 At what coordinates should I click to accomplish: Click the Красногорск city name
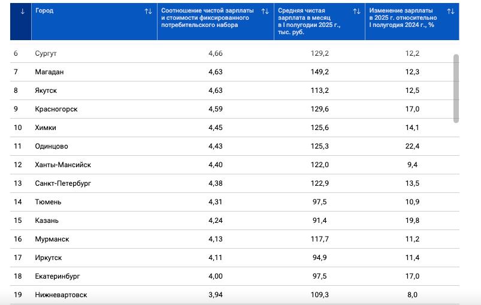coord(56,109)
